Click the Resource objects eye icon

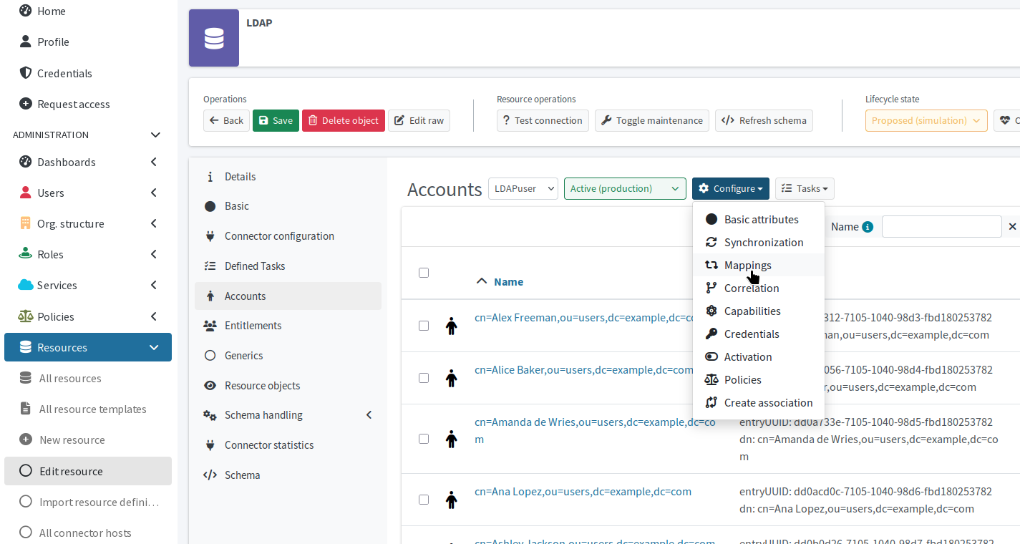click(x=210, y=385)
